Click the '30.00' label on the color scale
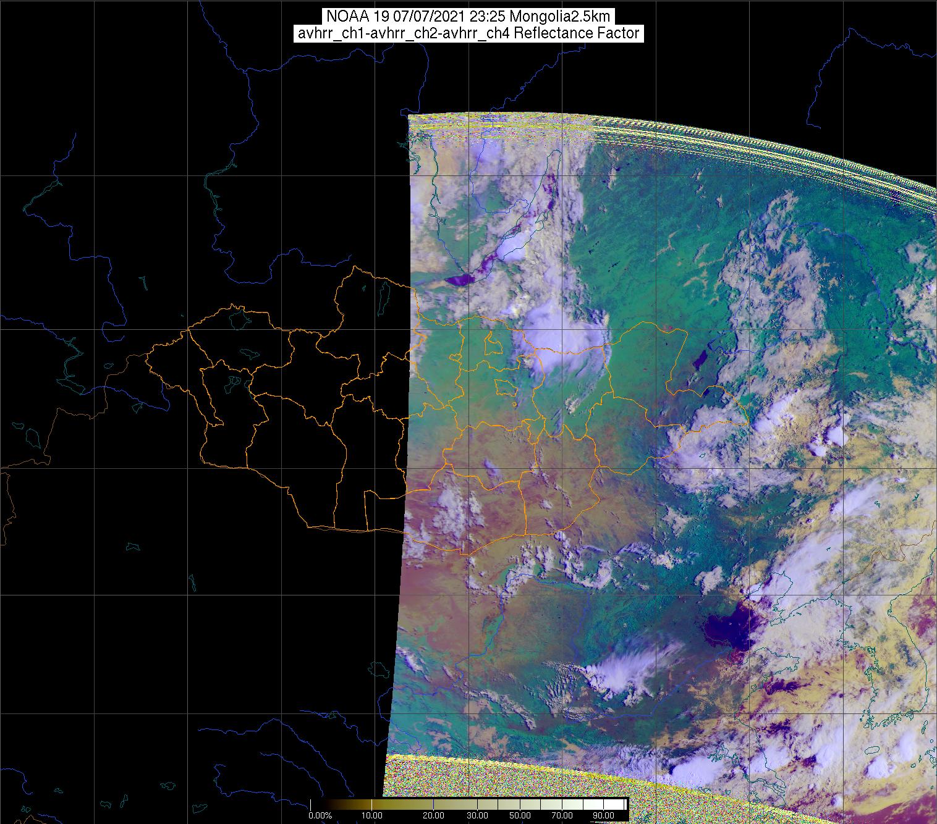 (477, 816)
